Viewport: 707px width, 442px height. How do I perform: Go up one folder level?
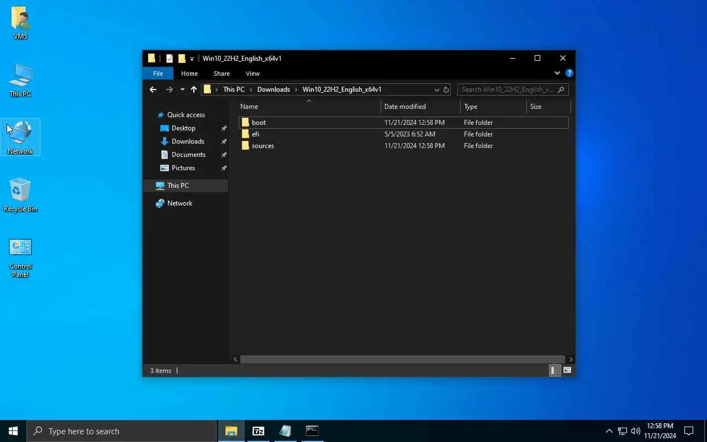[x=194, y=90]
